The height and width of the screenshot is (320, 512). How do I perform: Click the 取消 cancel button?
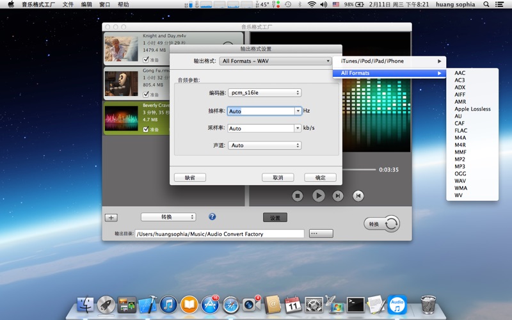[278, 177]
